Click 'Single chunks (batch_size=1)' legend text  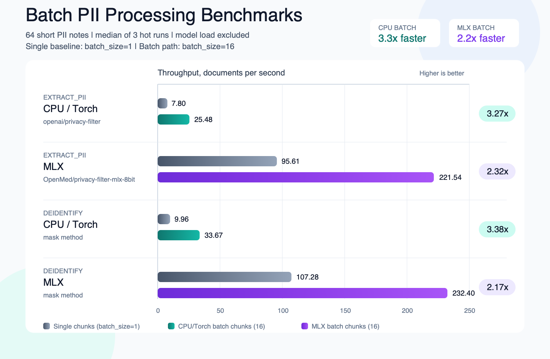tap(96, 326)
